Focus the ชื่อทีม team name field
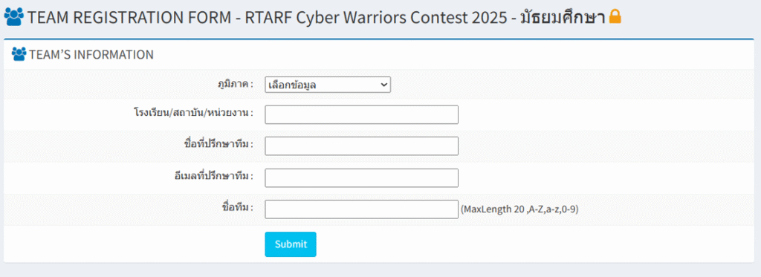This screenshot has height=277, width=761. pos(362,209)
